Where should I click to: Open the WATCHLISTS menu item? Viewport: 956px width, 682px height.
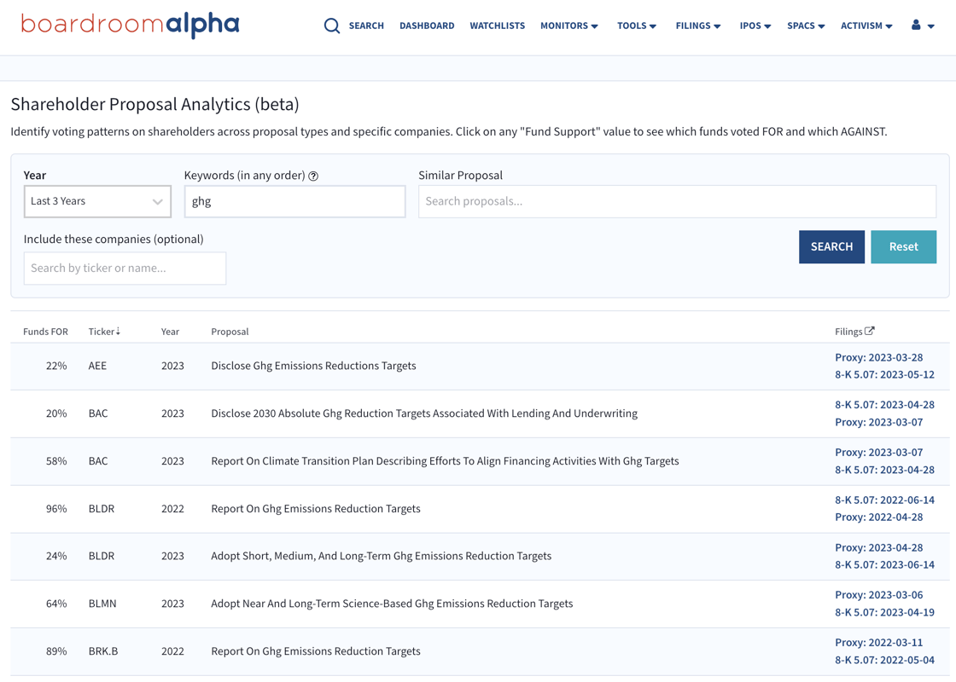pos(497,26)
